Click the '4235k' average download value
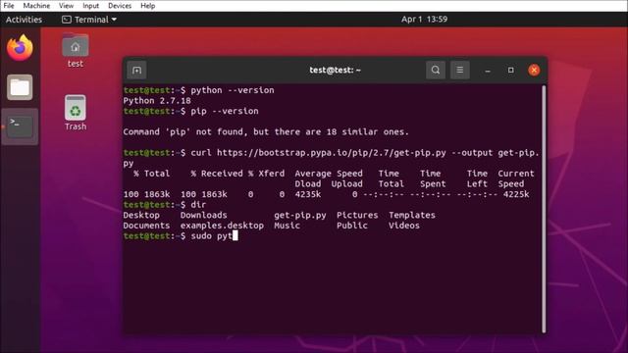The image size is (628, 353). [307, 194]
